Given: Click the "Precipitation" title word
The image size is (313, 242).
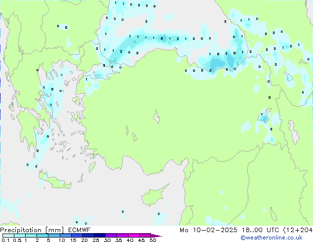Looking at the screenshot, I should point(21,230).
